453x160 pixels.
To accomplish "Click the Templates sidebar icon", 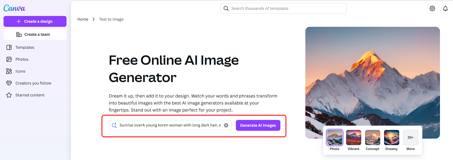I will tap(9, 47).
